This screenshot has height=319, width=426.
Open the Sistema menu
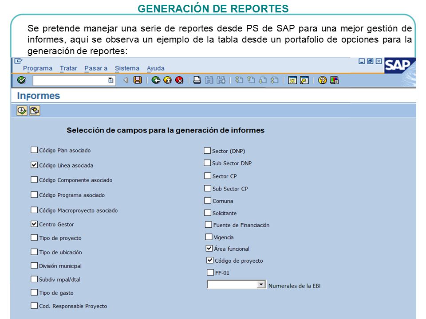[127, 68]
